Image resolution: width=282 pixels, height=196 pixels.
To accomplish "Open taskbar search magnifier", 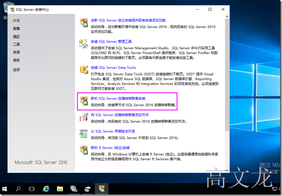I will tap(18, 189).
